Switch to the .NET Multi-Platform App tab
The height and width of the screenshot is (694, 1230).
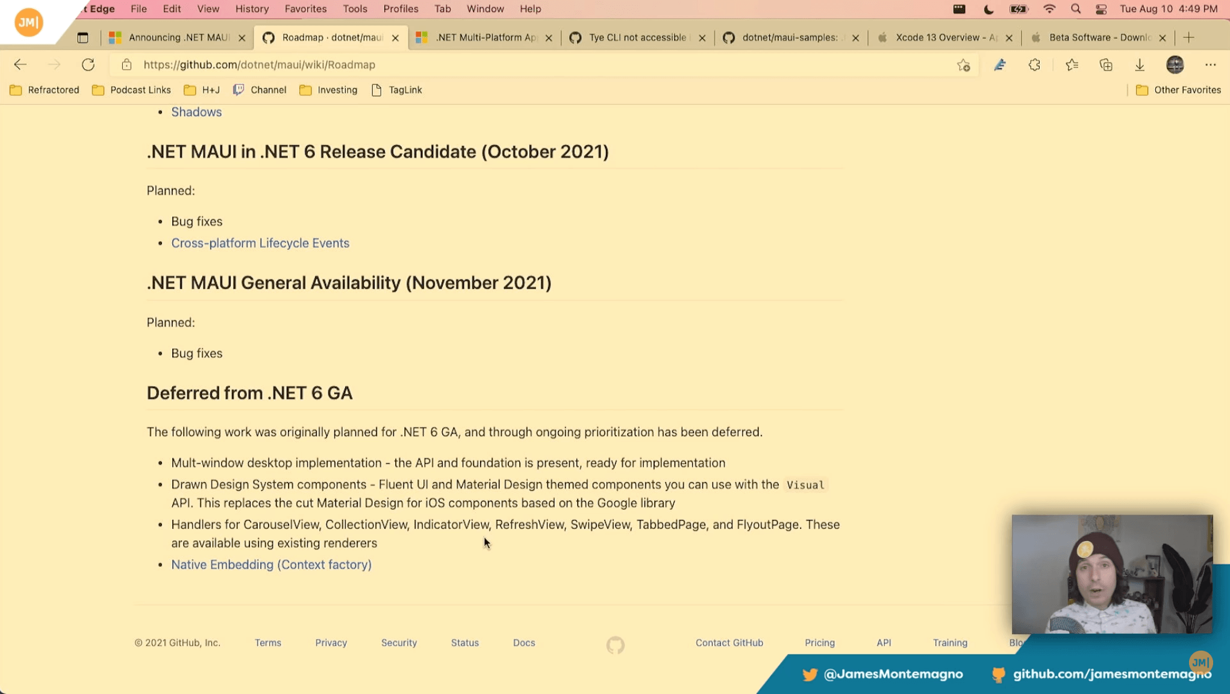484,37
